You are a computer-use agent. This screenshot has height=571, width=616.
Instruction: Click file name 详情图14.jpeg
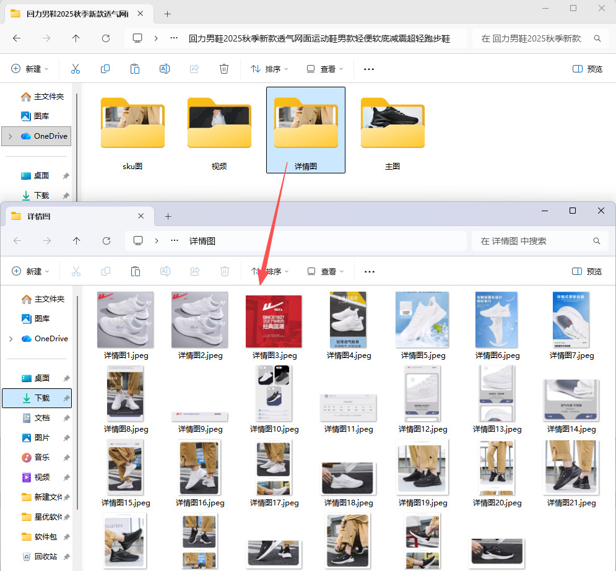click(x=571, y=429)
